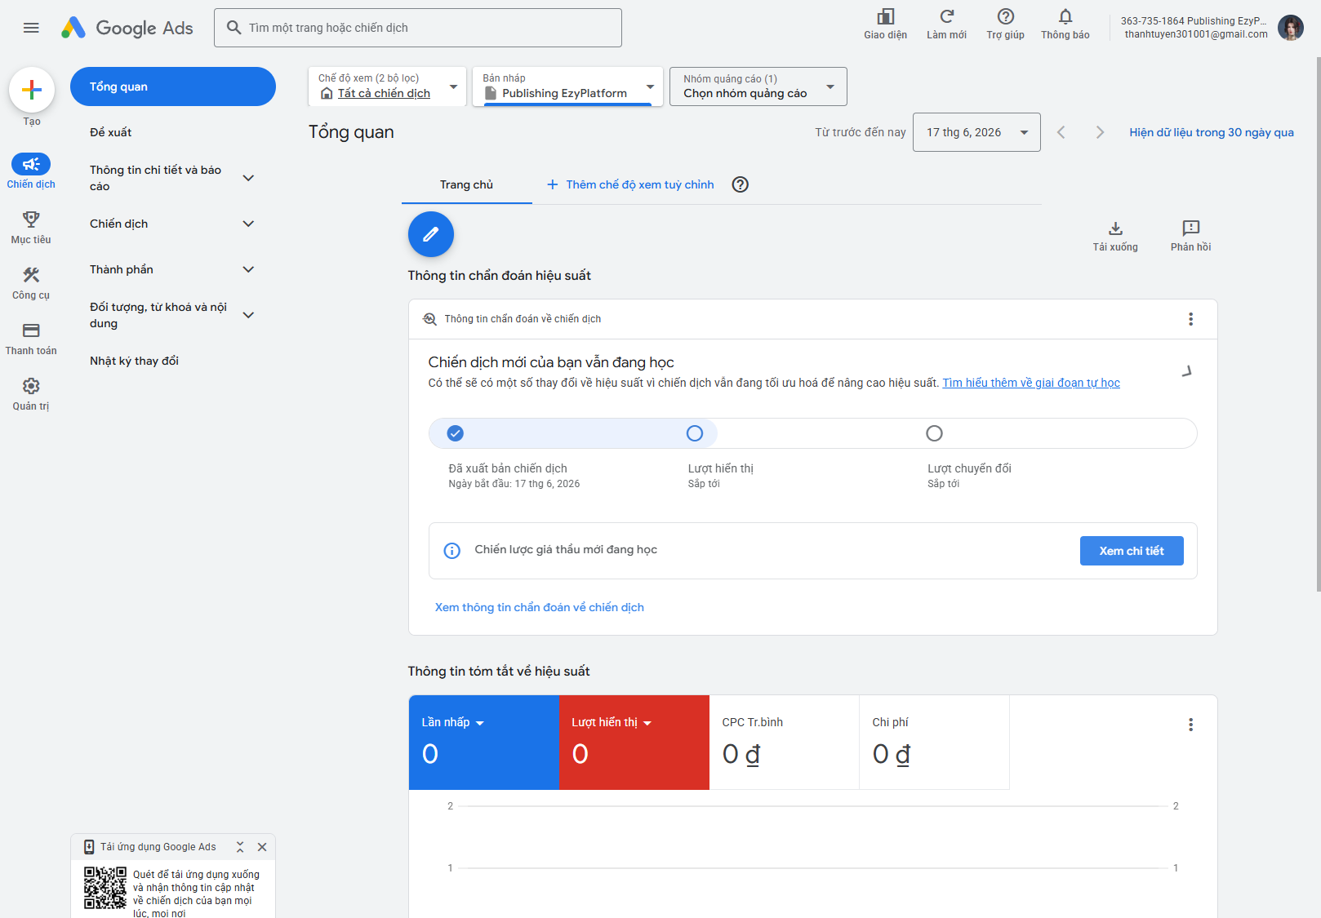Viewport: 1321px width, 918px height.
Task: Open the hamburger main menu
Action: tap(31, 28)
